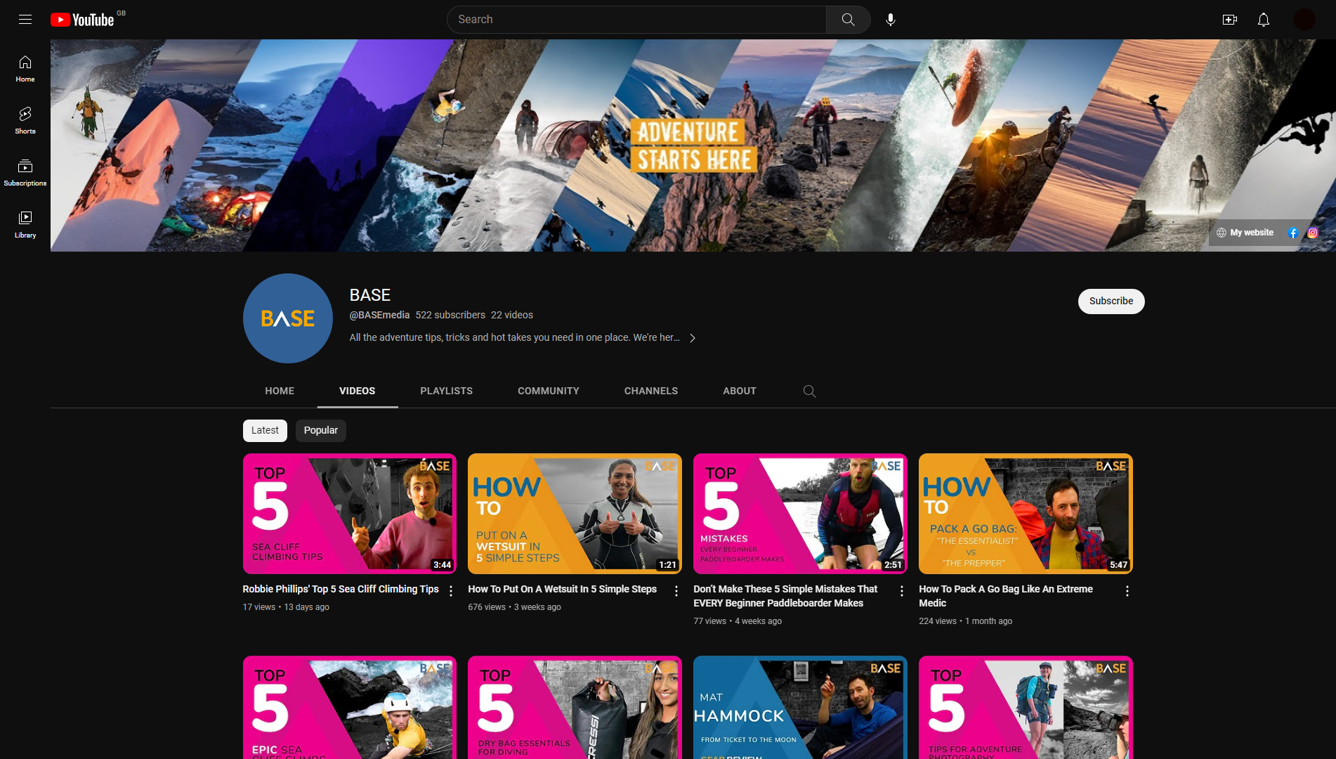Go to Home in the sidebar

tap(25, 69)
